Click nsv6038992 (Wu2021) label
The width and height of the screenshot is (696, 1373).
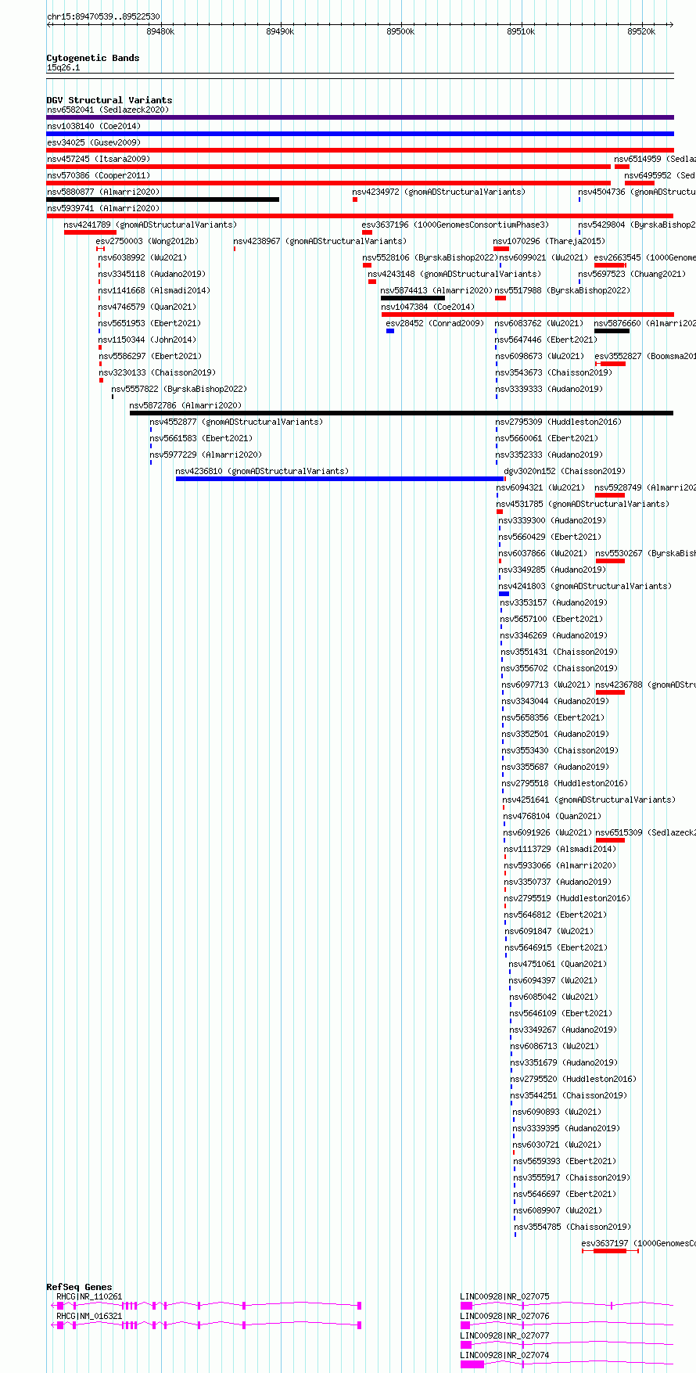pyautogui.click(x=142, y=257)
